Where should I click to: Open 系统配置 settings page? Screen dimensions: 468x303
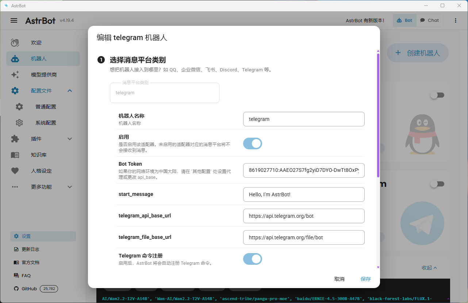[43, 123]
